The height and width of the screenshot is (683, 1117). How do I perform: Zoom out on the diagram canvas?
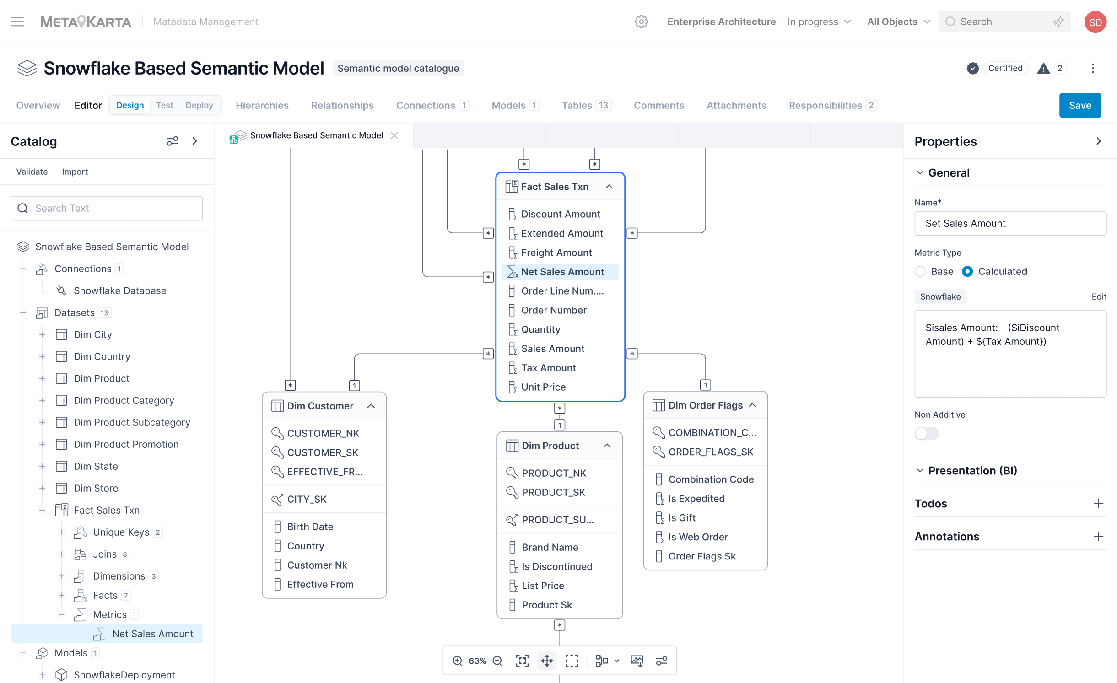coord(497,661)
